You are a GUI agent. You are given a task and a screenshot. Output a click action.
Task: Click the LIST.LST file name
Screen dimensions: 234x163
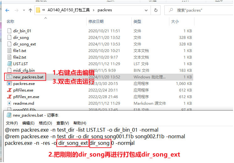[x=20, y=64]
